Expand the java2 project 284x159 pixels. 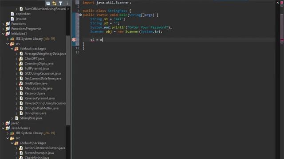click(x=3, y=123)
